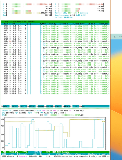
Task: Select process row with PID 6425
Action: coord(55,39)
